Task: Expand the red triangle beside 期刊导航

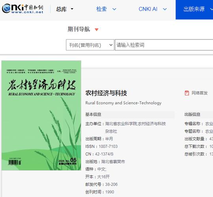Action: point(97,30)
